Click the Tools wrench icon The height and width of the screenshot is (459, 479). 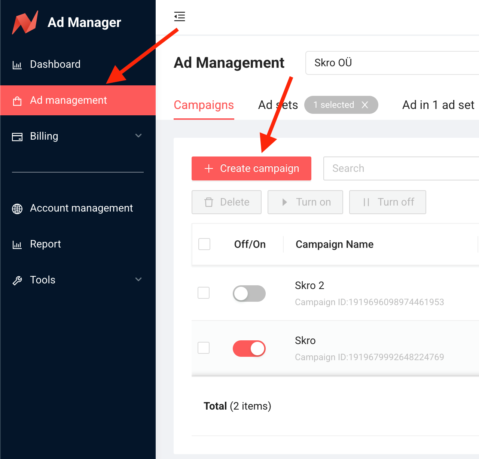click(17, 280)
